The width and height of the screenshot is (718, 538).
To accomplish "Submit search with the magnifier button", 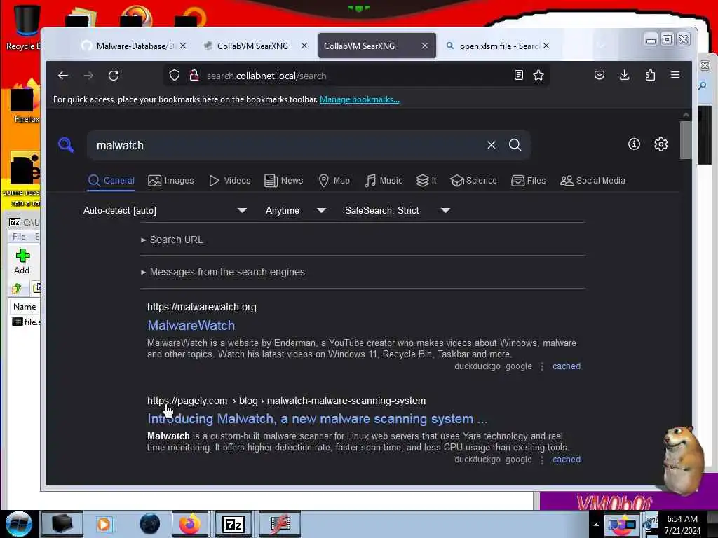I will tap(515, 145).
